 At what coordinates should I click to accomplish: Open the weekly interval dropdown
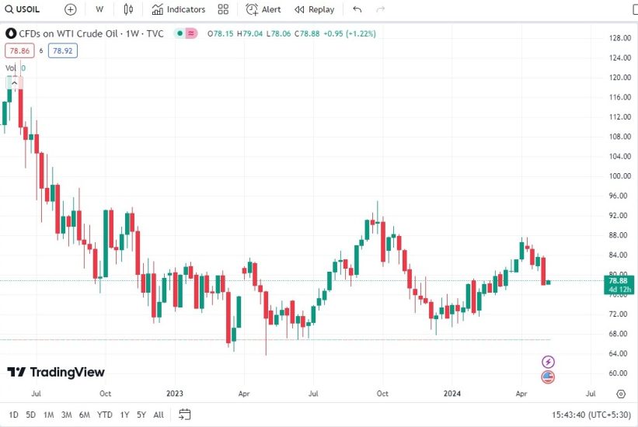pyautogui.click(x=99, y=9)
